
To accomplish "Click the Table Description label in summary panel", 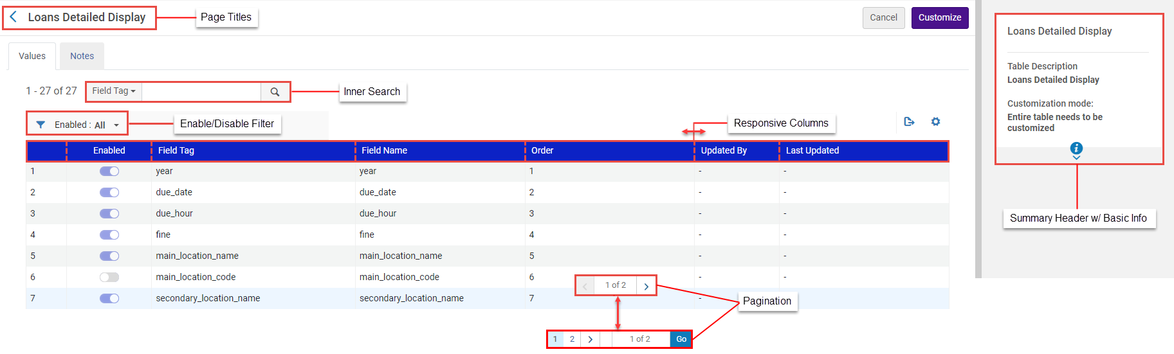I will [1042, 66].
